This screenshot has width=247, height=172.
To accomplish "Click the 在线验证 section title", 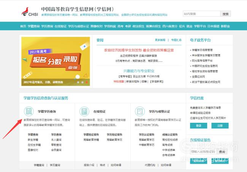I will click(x=100, y=111).
